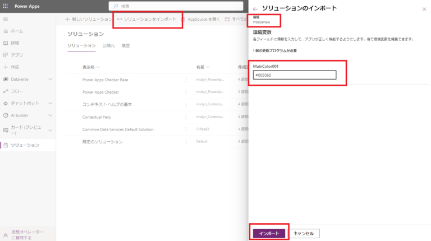431x241 pixels.
Task: Click the ホーム home icon in sidebar
Action: [x=6, y=31]
